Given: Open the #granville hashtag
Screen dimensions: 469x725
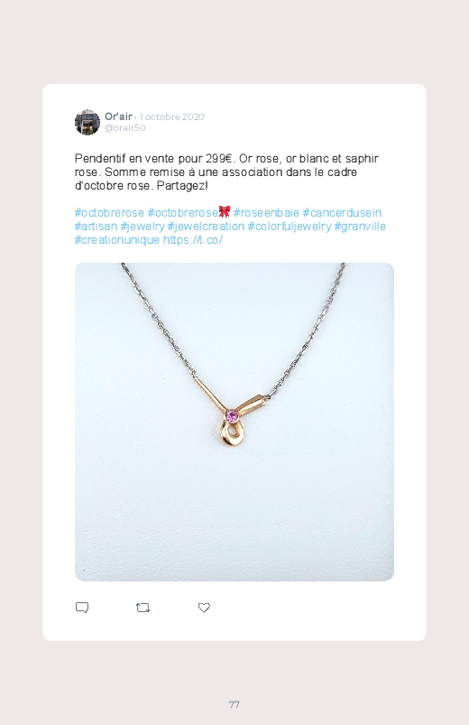Looking at the screenshot, I should click(x=360, y=226).
